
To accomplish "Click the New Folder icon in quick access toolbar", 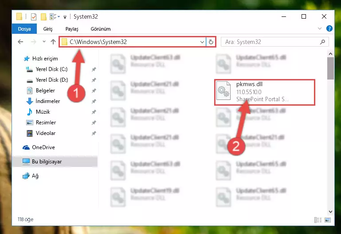I will (43, 17).
